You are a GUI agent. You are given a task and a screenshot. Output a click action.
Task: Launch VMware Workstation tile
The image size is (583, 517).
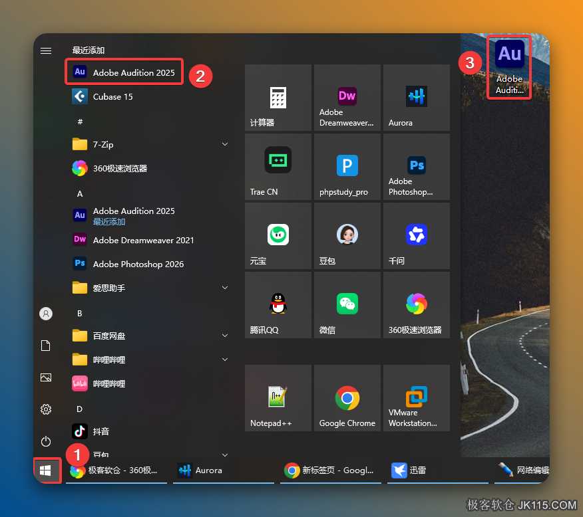tap(416, 398)
